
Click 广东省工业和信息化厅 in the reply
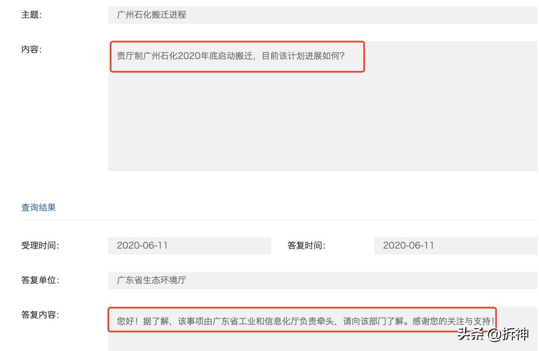(256, 321)
